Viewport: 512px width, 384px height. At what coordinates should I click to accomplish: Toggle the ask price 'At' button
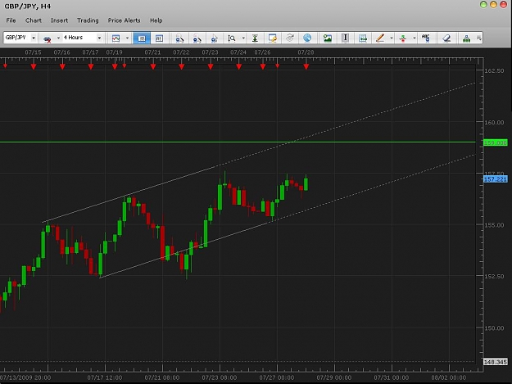point(159,38)
